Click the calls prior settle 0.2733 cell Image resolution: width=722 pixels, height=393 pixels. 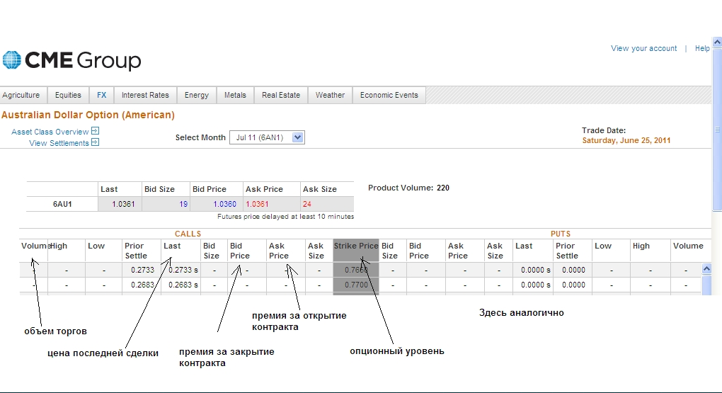pyautogui.click(x=142, y=270)
